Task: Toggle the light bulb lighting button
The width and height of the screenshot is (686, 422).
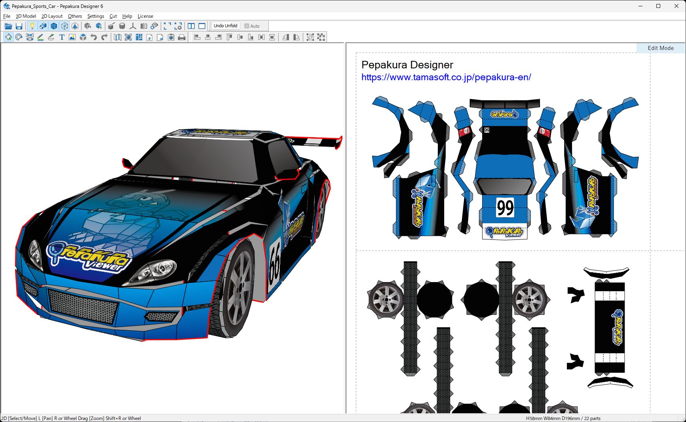Action: tap(32, 26)
